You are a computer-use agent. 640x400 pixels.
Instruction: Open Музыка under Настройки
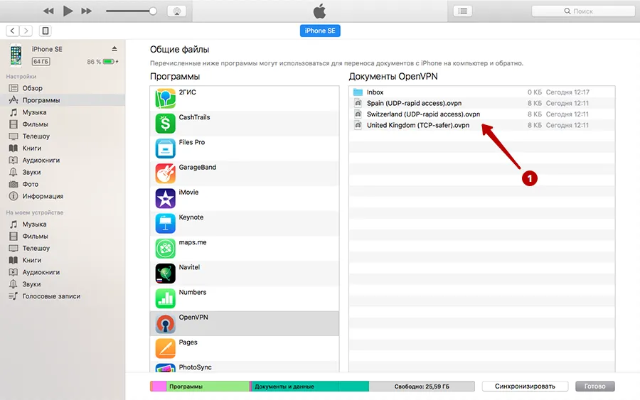tap(63, 112)
